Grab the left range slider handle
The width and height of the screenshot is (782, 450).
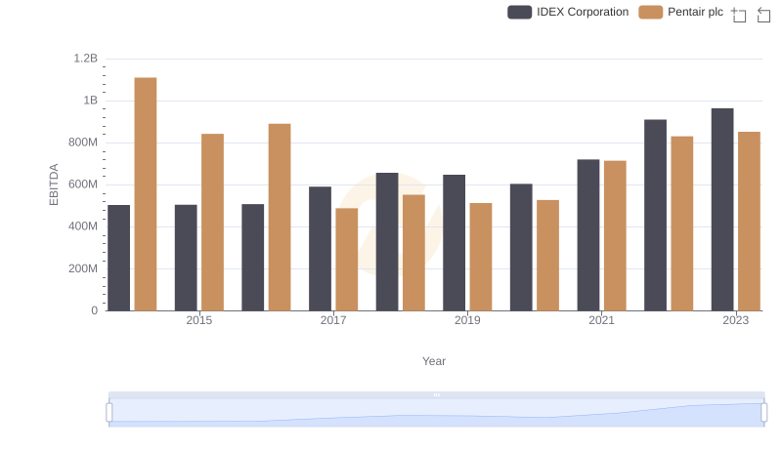pos(109,412)
